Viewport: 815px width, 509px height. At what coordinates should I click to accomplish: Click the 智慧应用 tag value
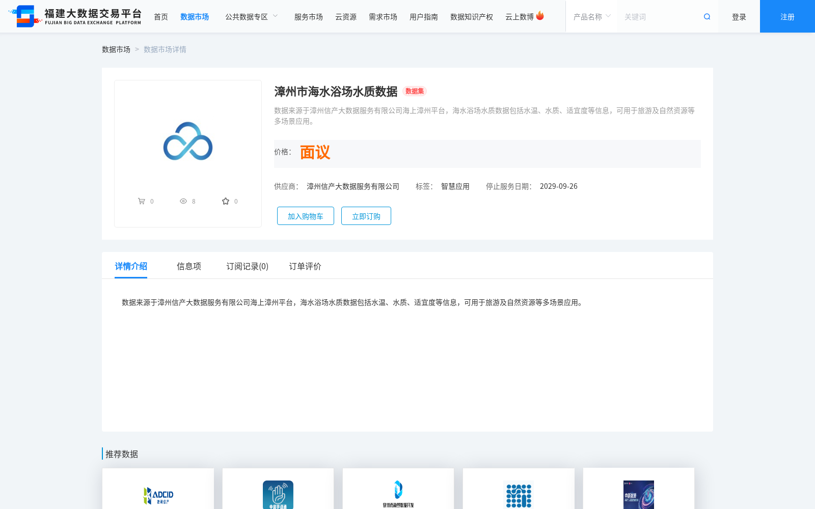455,186
